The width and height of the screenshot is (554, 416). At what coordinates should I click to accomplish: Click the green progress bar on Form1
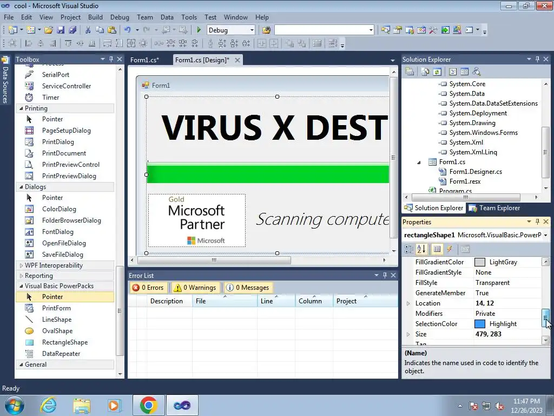[268, 173]
